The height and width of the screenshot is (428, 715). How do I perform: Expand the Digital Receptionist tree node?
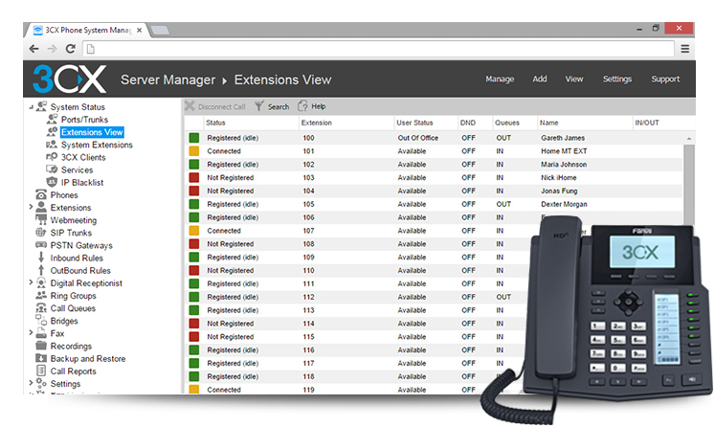click(x=31, y=282)
